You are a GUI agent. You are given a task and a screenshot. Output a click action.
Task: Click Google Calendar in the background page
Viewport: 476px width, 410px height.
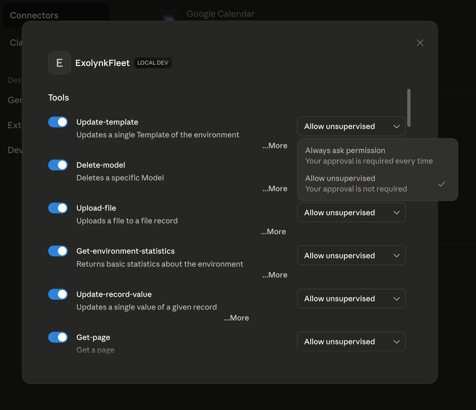(221, 14)
